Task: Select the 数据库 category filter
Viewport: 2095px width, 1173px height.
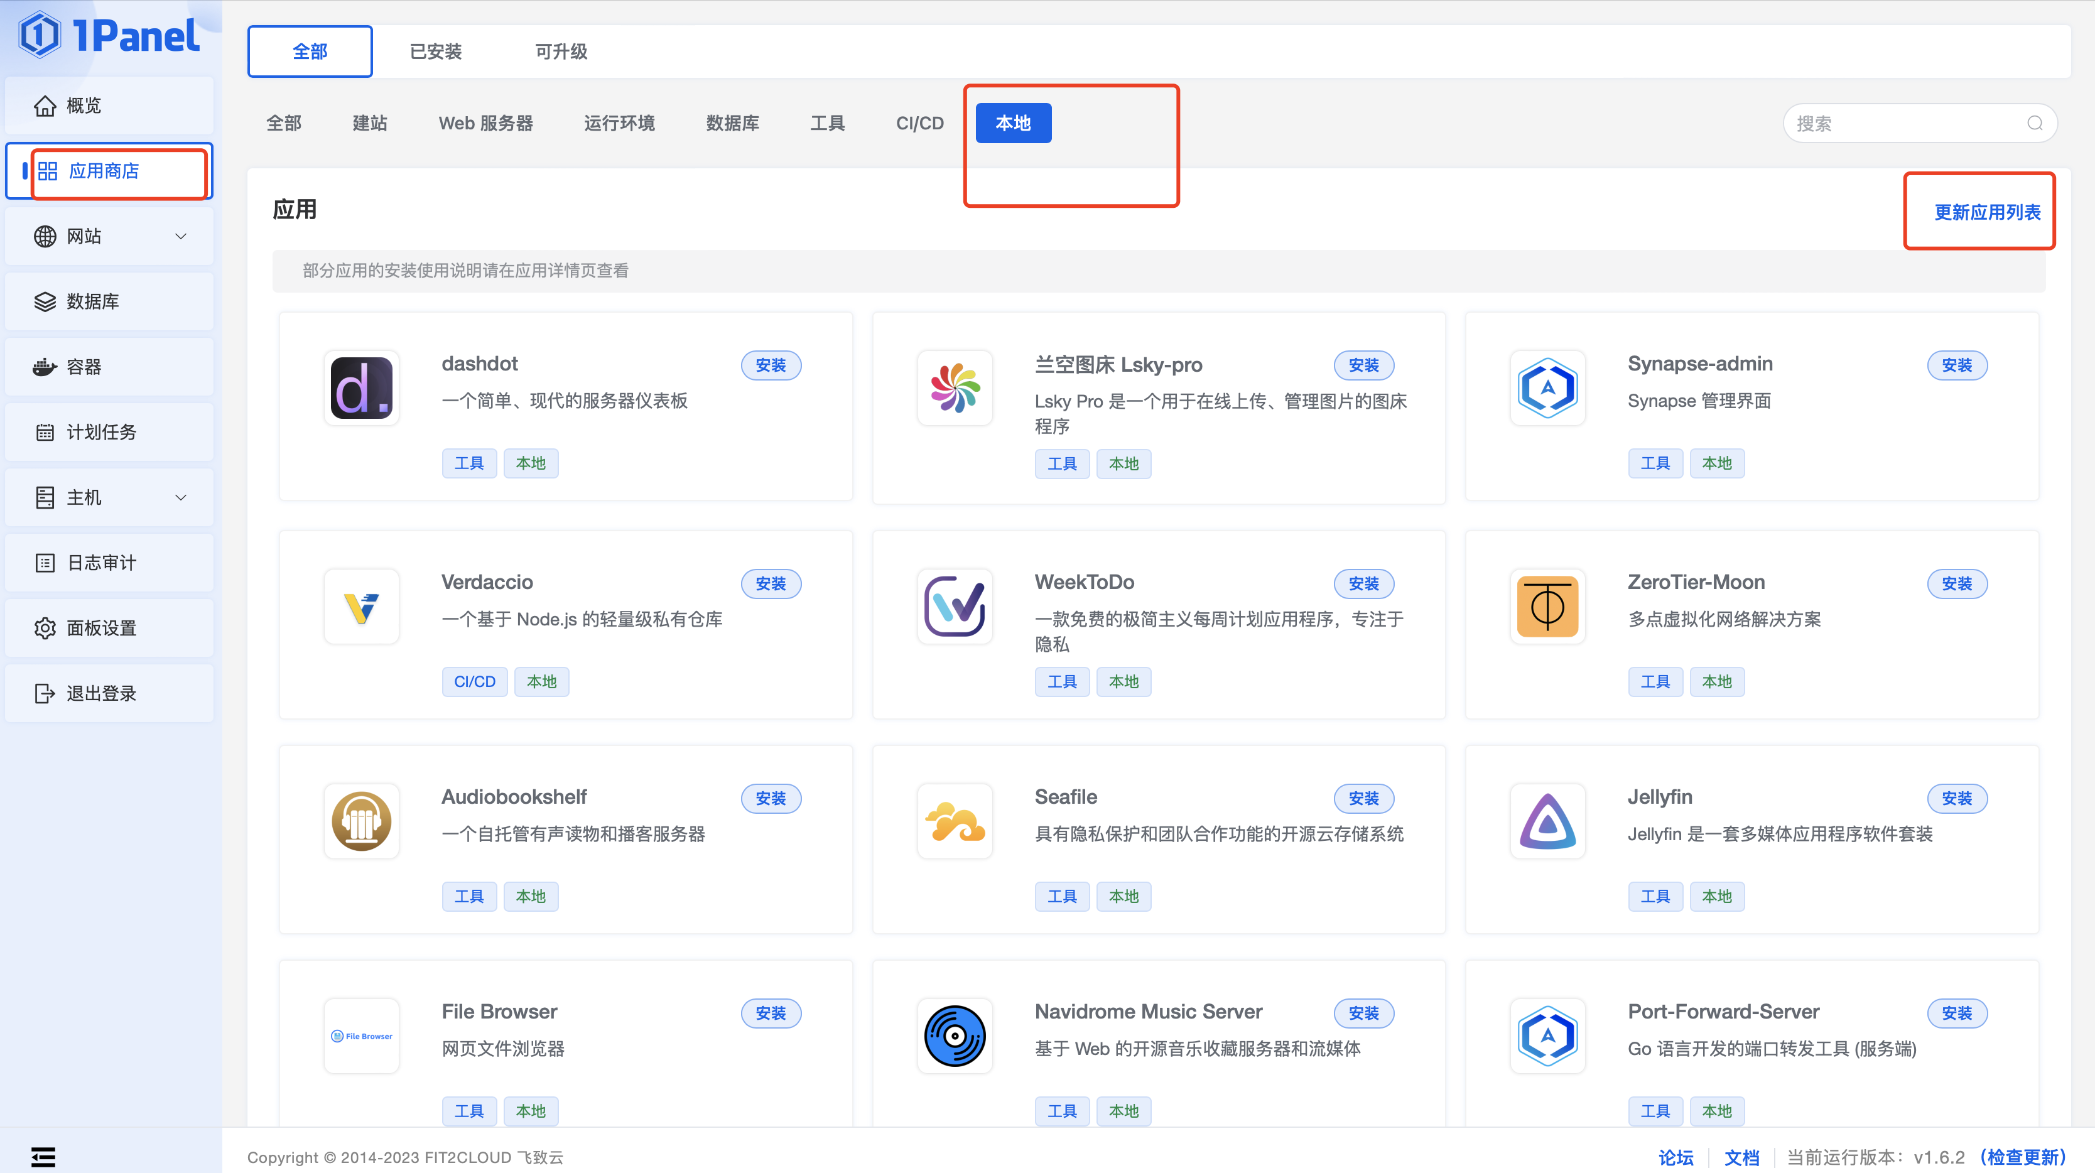Action: [x=732, y=124]
